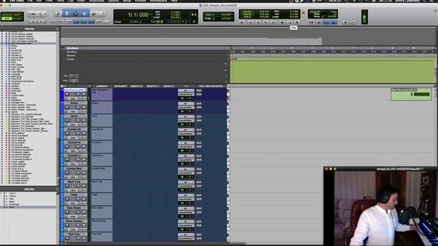Click the SENDS A-E column header
The height and width of the screenshot is (246, 438).
click(169, 86)
